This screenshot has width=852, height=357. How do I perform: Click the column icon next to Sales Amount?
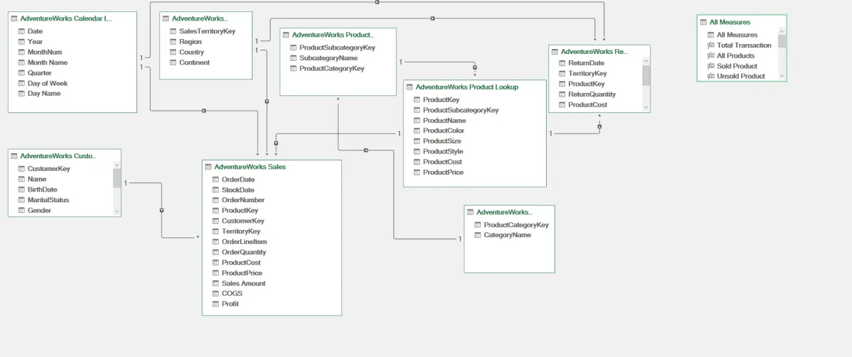[x=215, y=283]
